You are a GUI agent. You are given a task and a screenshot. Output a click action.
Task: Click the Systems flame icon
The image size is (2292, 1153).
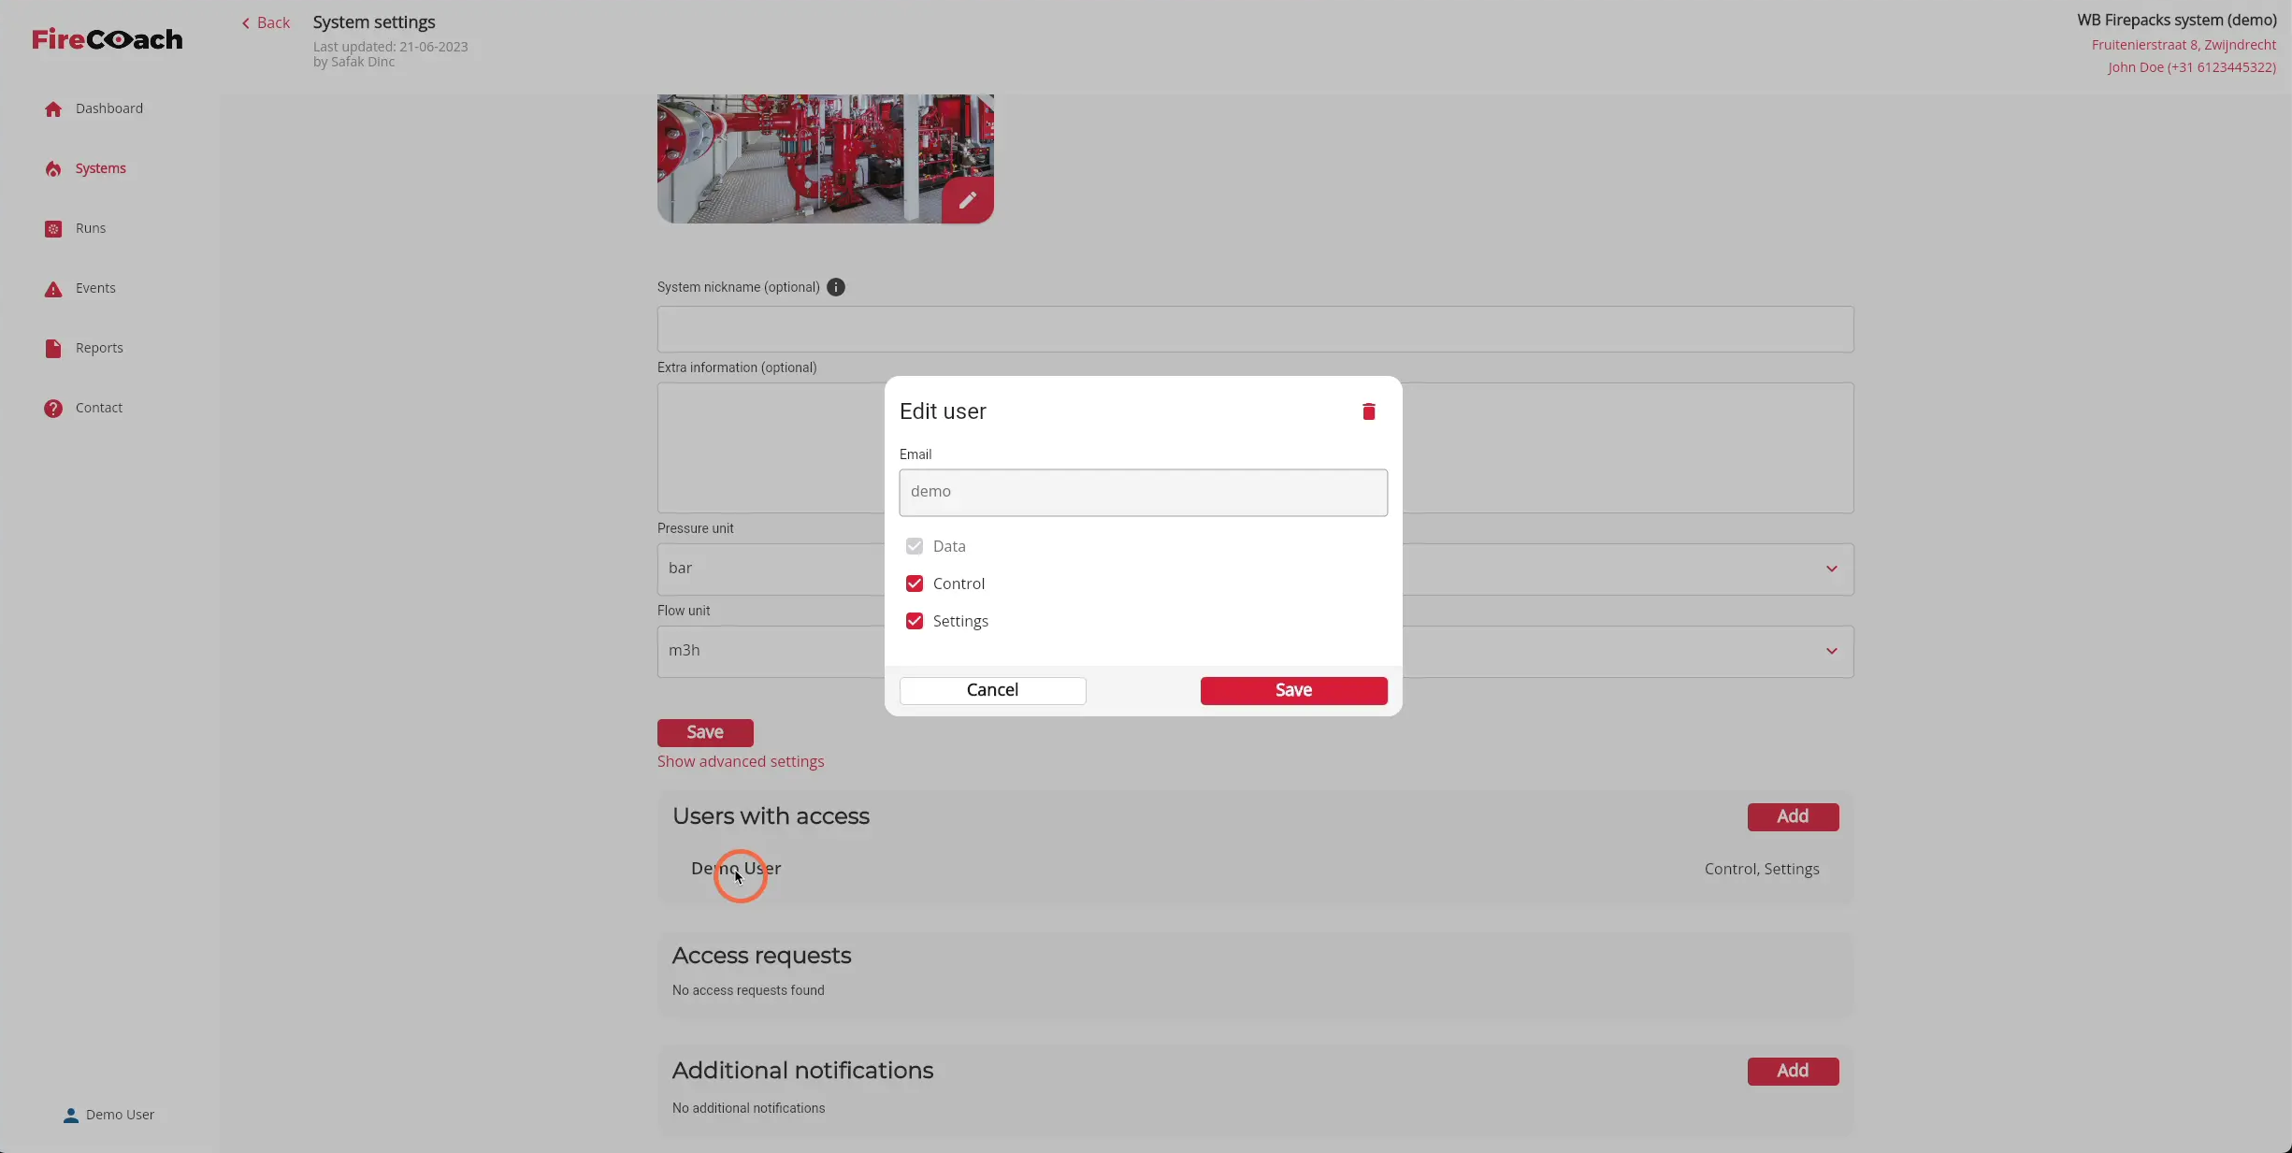coord(53,169)
